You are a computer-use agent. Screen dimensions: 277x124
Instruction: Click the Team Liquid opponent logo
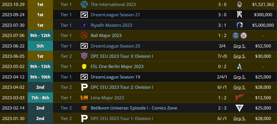239,25
